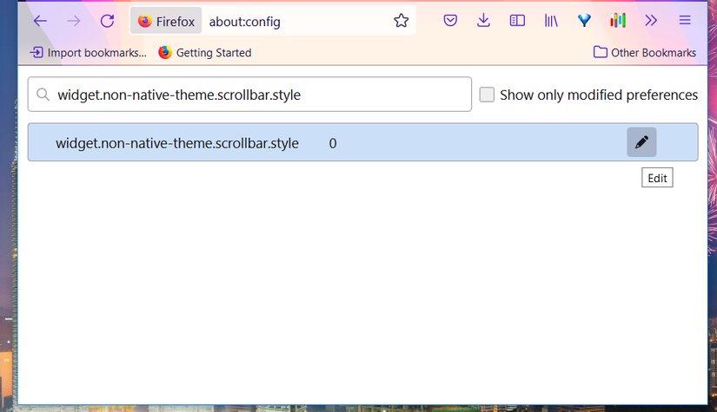
Task: Bookmark this page with the star icon
Action: pyautogui.click(x=401, y=21)
